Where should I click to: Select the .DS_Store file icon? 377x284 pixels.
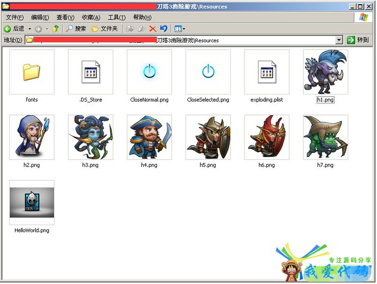click(x=91, y=72)
